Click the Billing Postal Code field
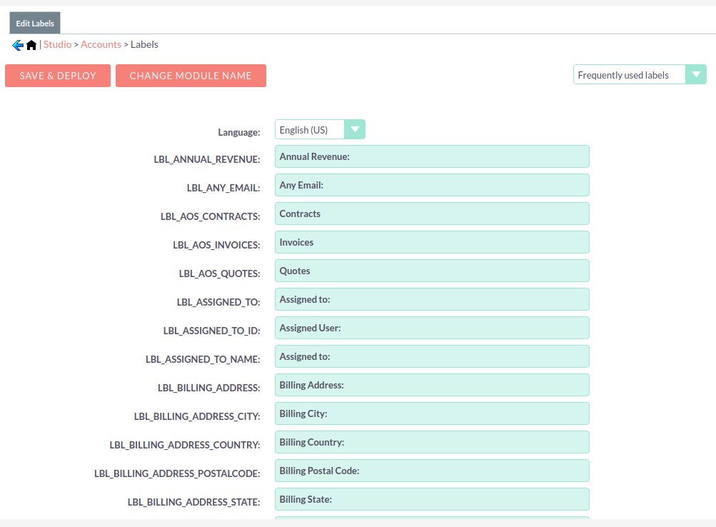Image resolution: width=716 pixels, height=527 pixels. tap(432, 471)
